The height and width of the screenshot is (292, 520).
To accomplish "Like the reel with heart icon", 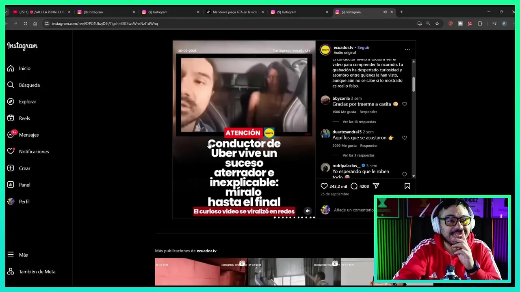I will (324, 186).
